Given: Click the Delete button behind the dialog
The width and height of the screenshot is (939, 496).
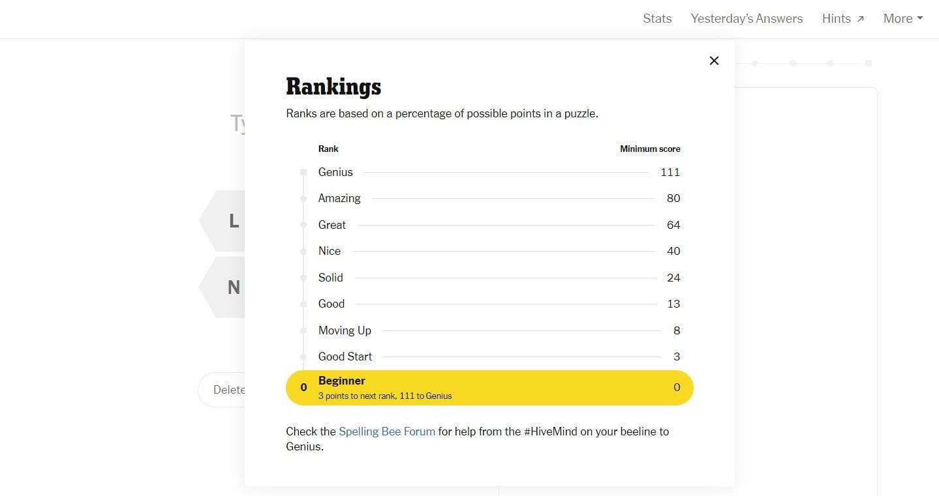Looking at the screenshot, I should click(228, 389).
